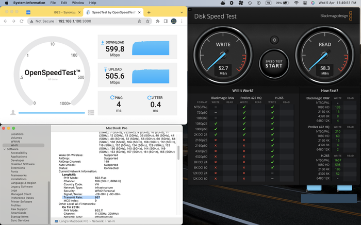Open the File menu

click(x=53, y=3)
